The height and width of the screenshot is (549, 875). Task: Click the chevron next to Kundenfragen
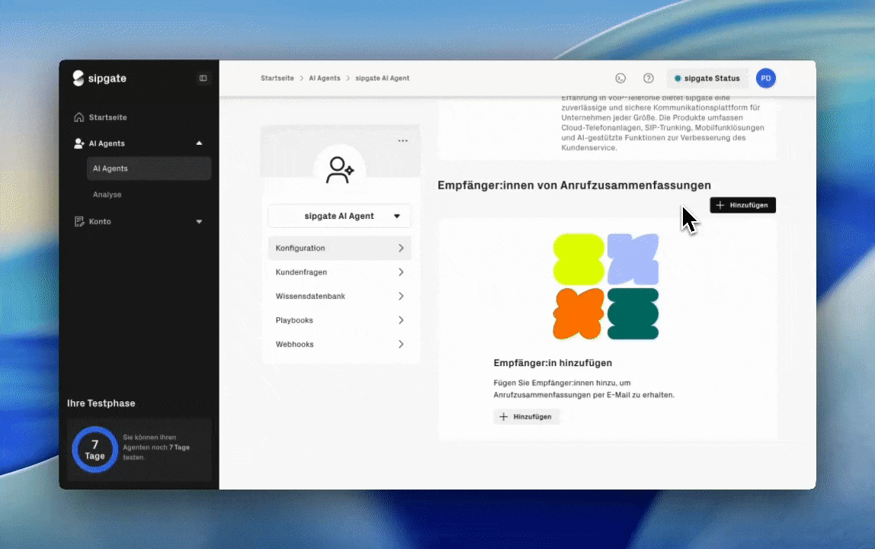(401, 272)
